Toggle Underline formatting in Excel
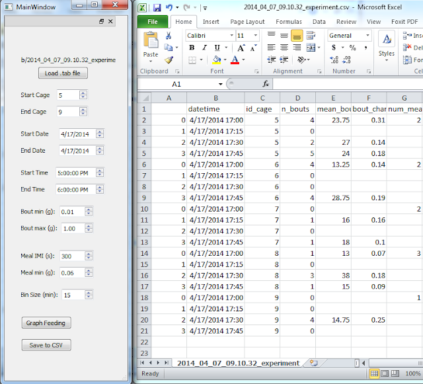 pyautogui.click(x=217, y=48)
